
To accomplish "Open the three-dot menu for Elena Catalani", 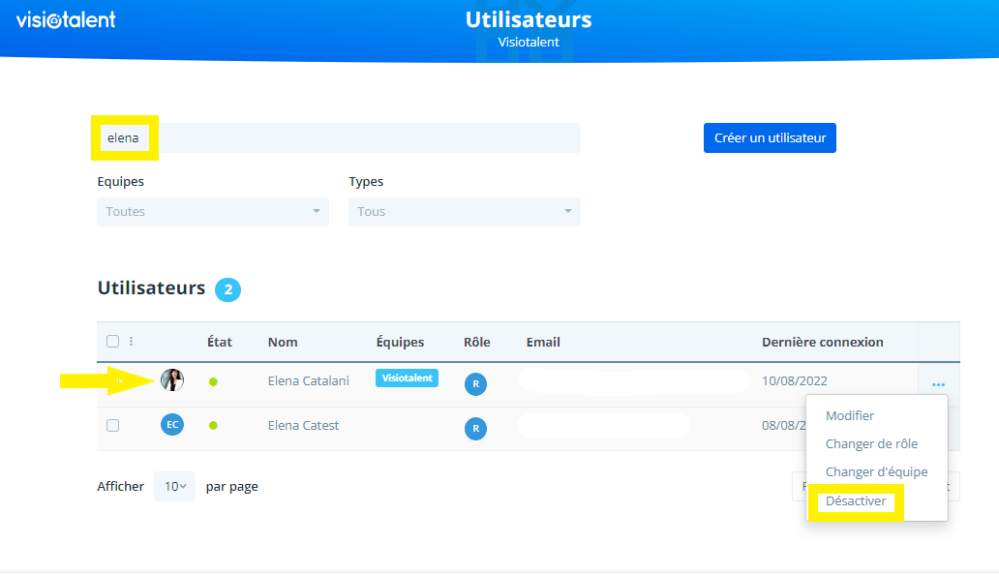I will (x=938, y=385).
